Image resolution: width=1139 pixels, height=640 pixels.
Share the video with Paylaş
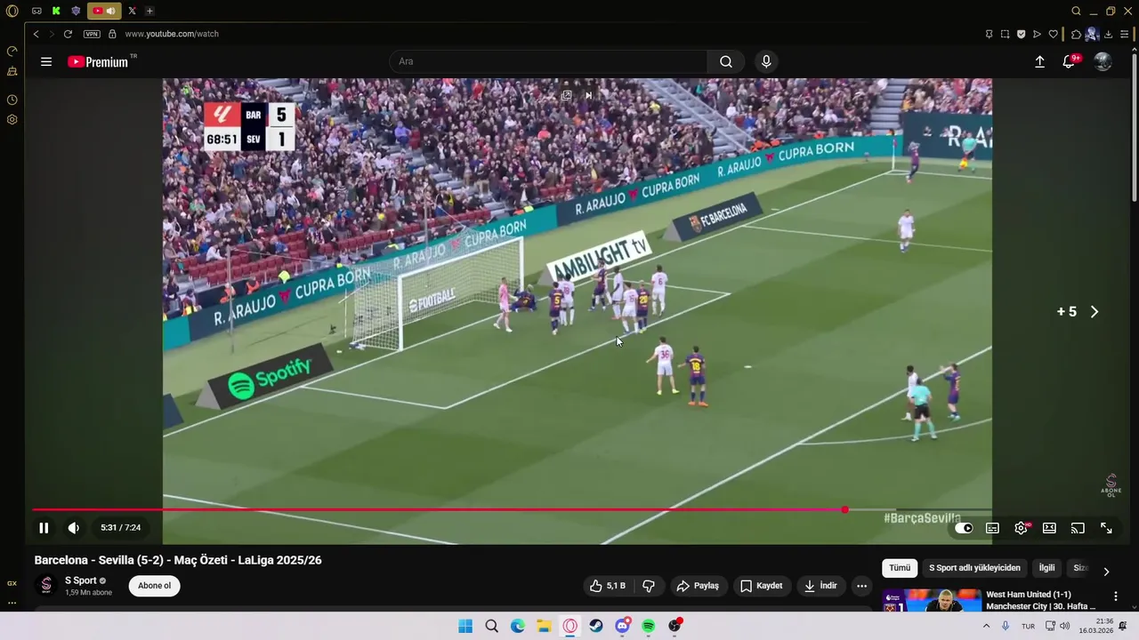point(698,586)
